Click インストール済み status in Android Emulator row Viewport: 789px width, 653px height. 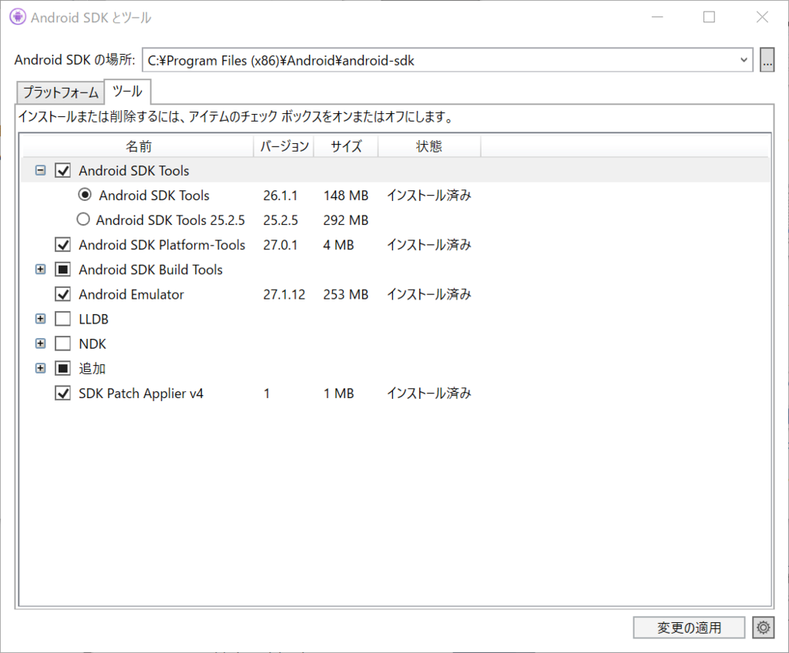(x=428, y=294)
